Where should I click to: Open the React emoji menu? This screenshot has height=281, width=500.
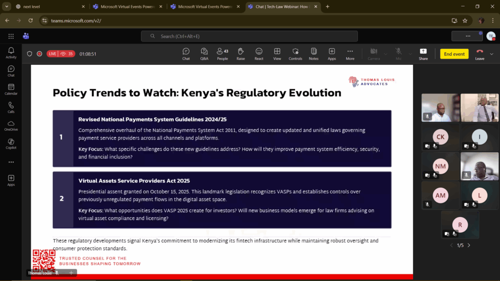click(x=259, y=54)
